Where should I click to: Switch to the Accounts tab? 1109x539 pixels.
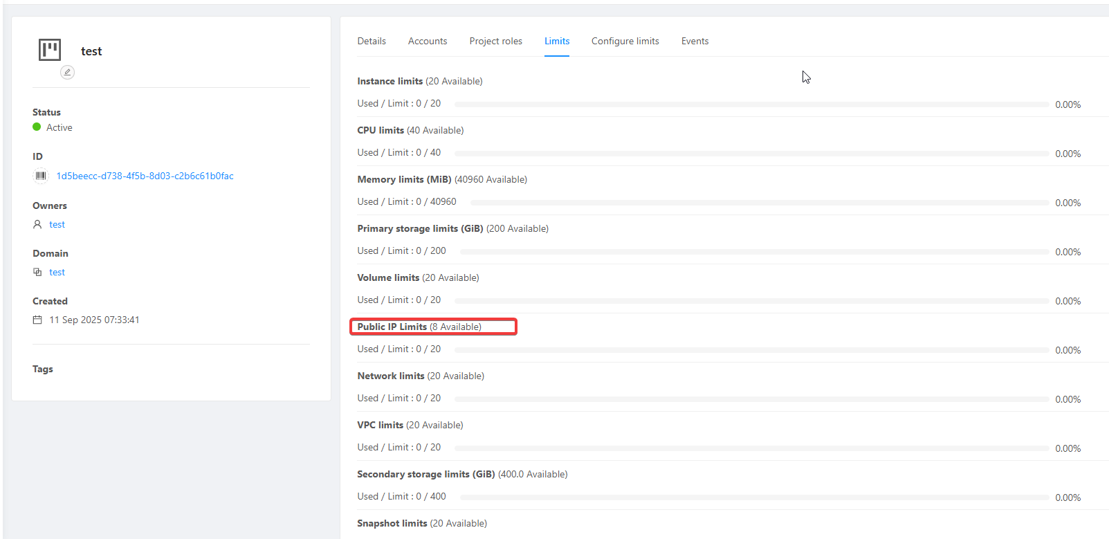428,41
